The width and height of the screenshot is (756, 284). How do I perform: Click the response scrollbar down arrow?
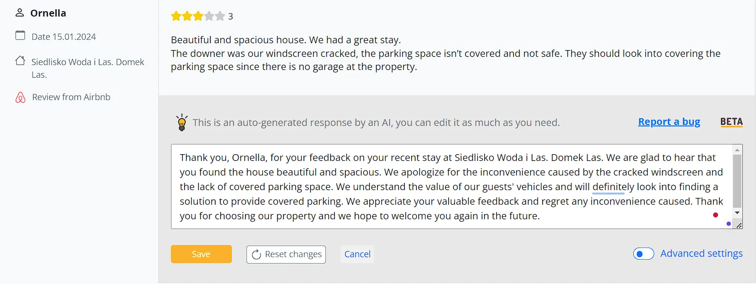(737, 213)
